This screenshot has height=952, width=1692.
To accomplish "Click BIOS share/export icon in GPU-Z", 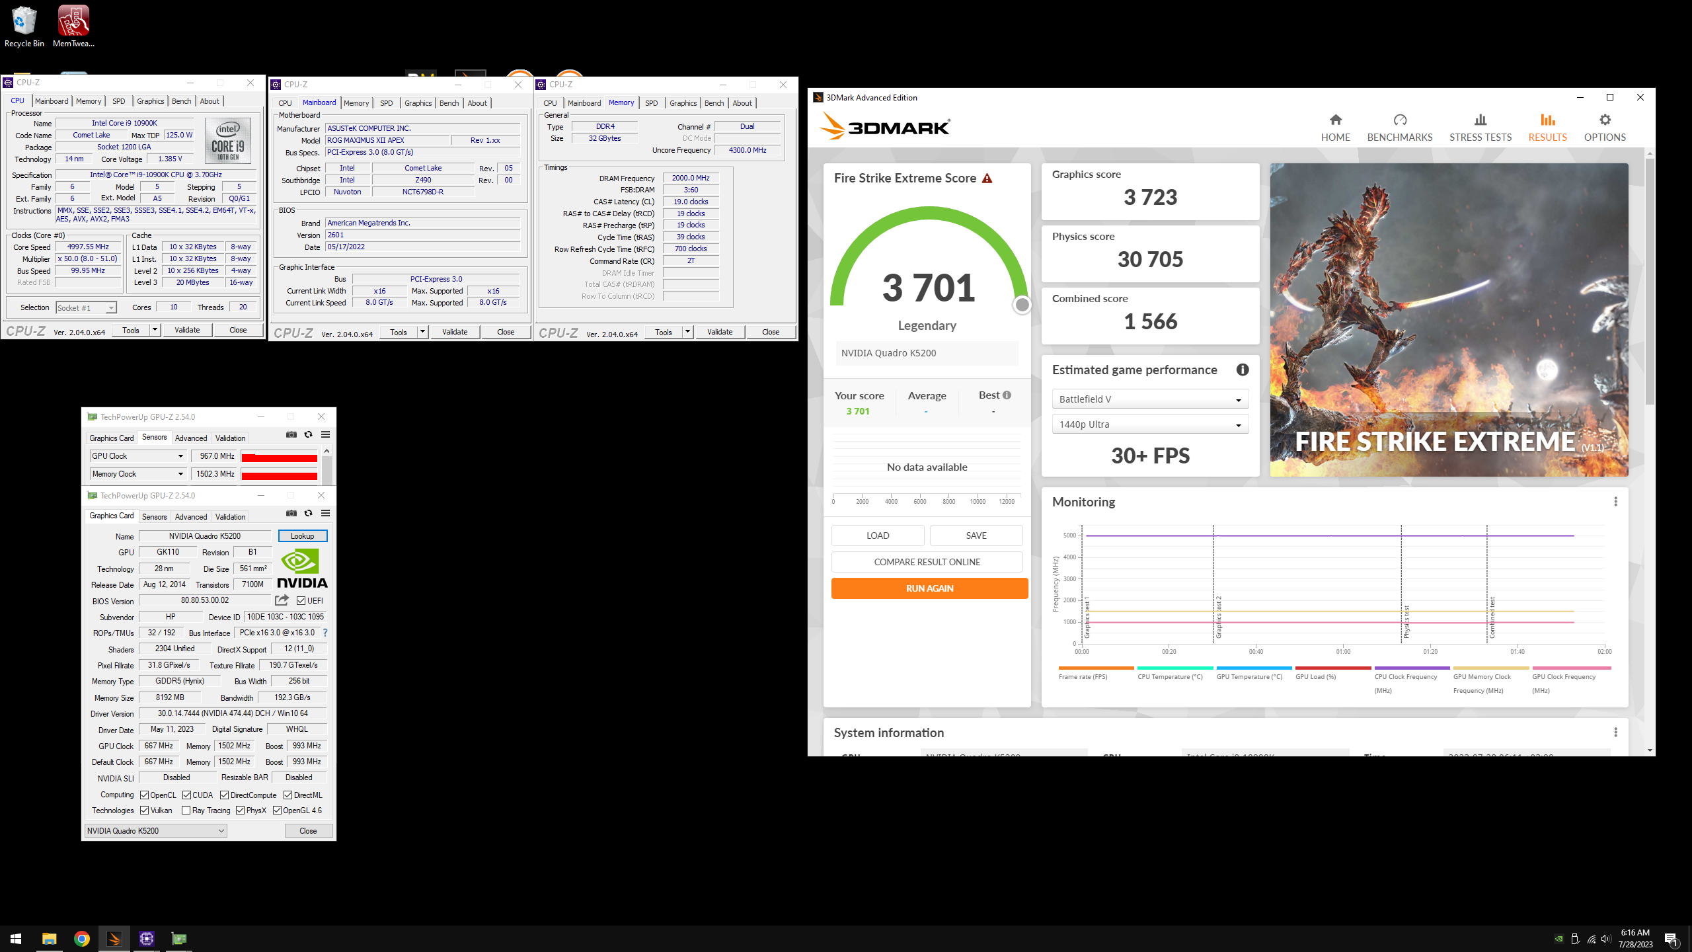I will tap(282, 600).
